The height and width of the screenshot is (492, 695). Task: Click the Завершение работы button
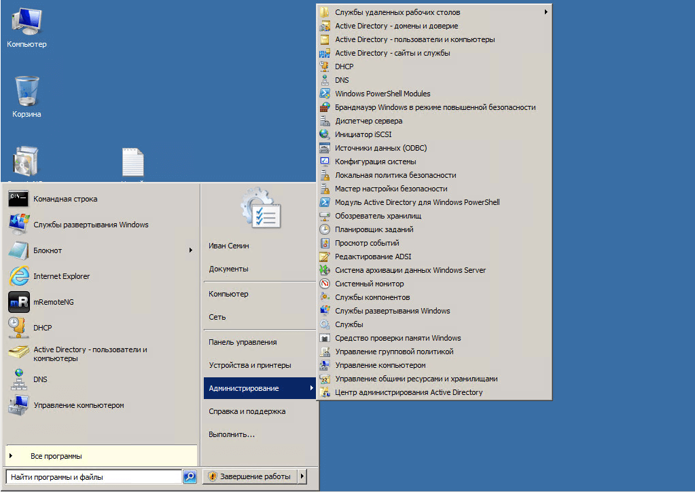(251, 477)
